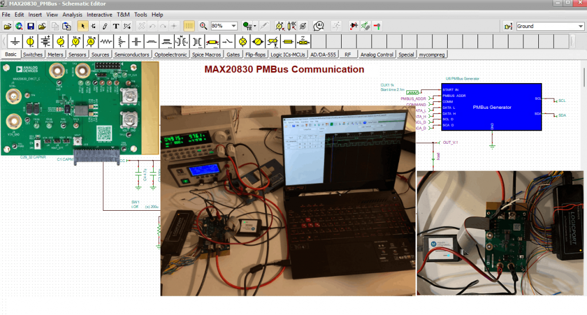Viewport: 587px width, 315px height.
Task: Pick the resistor component icon
Action: pyautogui.click(x=105, y=42)
